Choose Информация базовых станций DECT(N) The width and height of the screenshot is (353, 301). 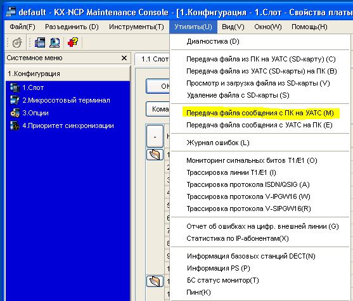260,256
